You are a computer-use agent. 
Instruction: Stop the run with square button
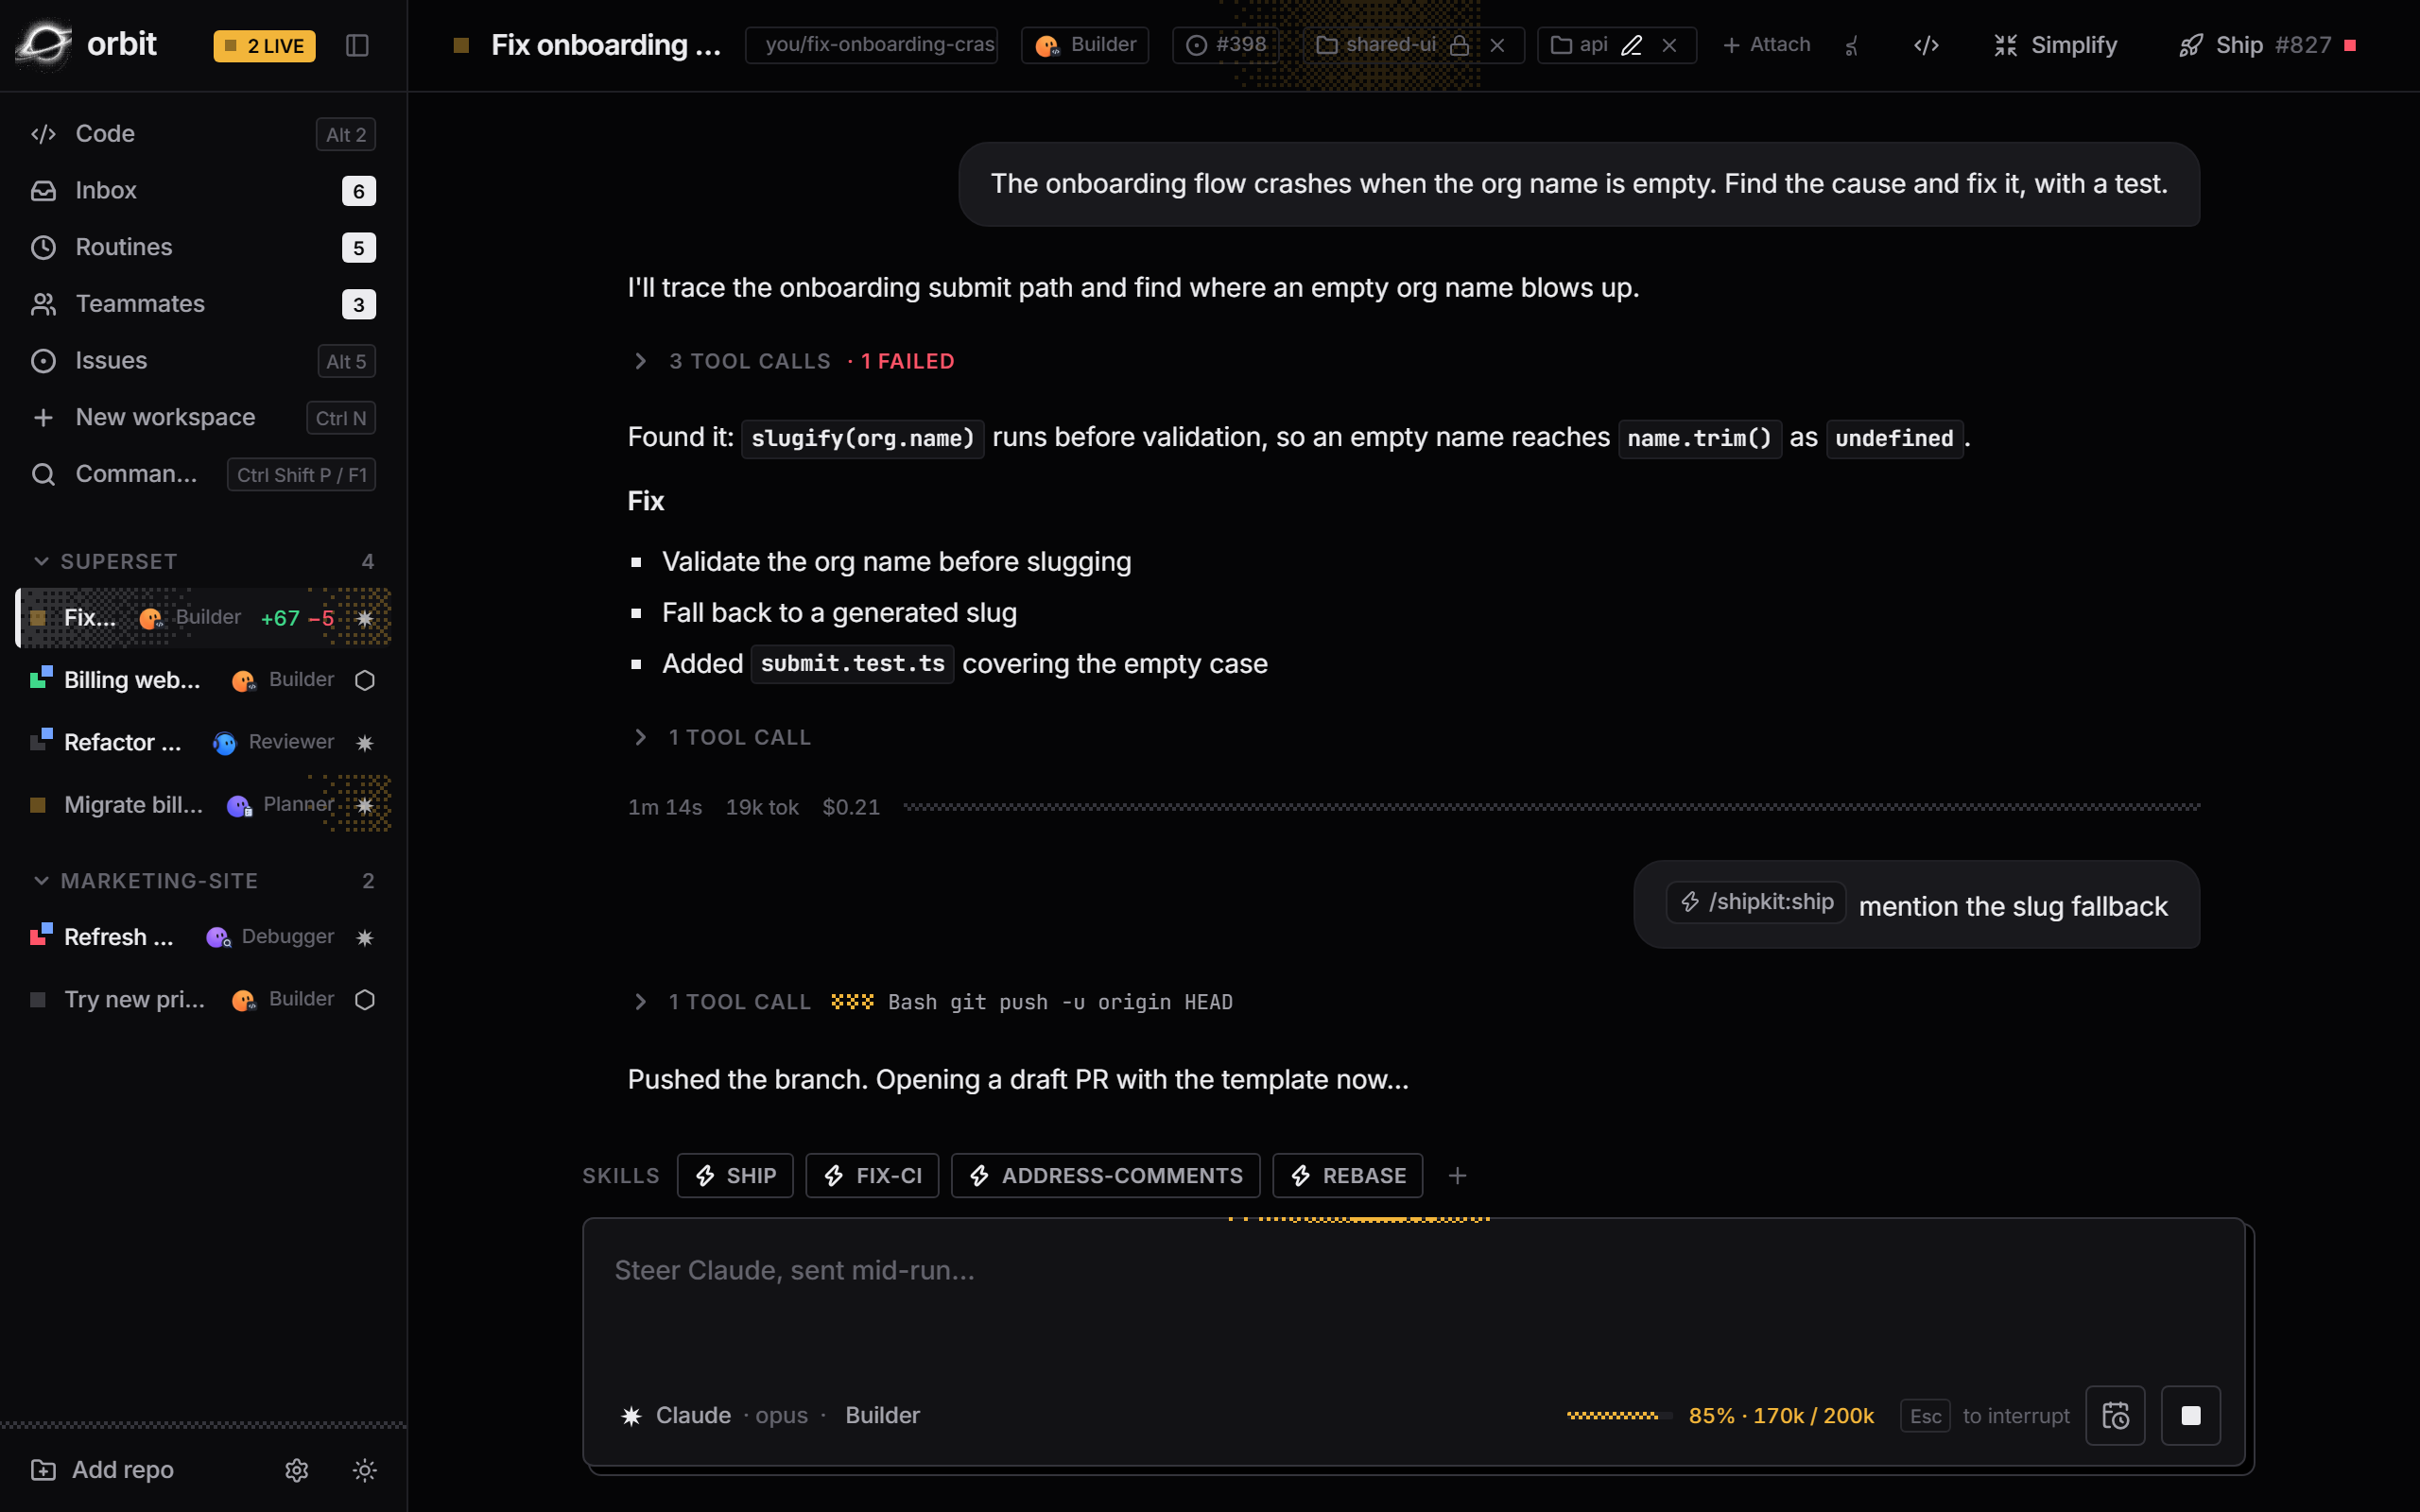click(x=2190, y=1415)
